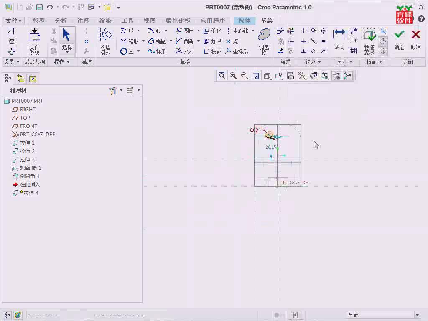
Task: Save the model via the floppy disk icon
Action: [x=40, y=7]
